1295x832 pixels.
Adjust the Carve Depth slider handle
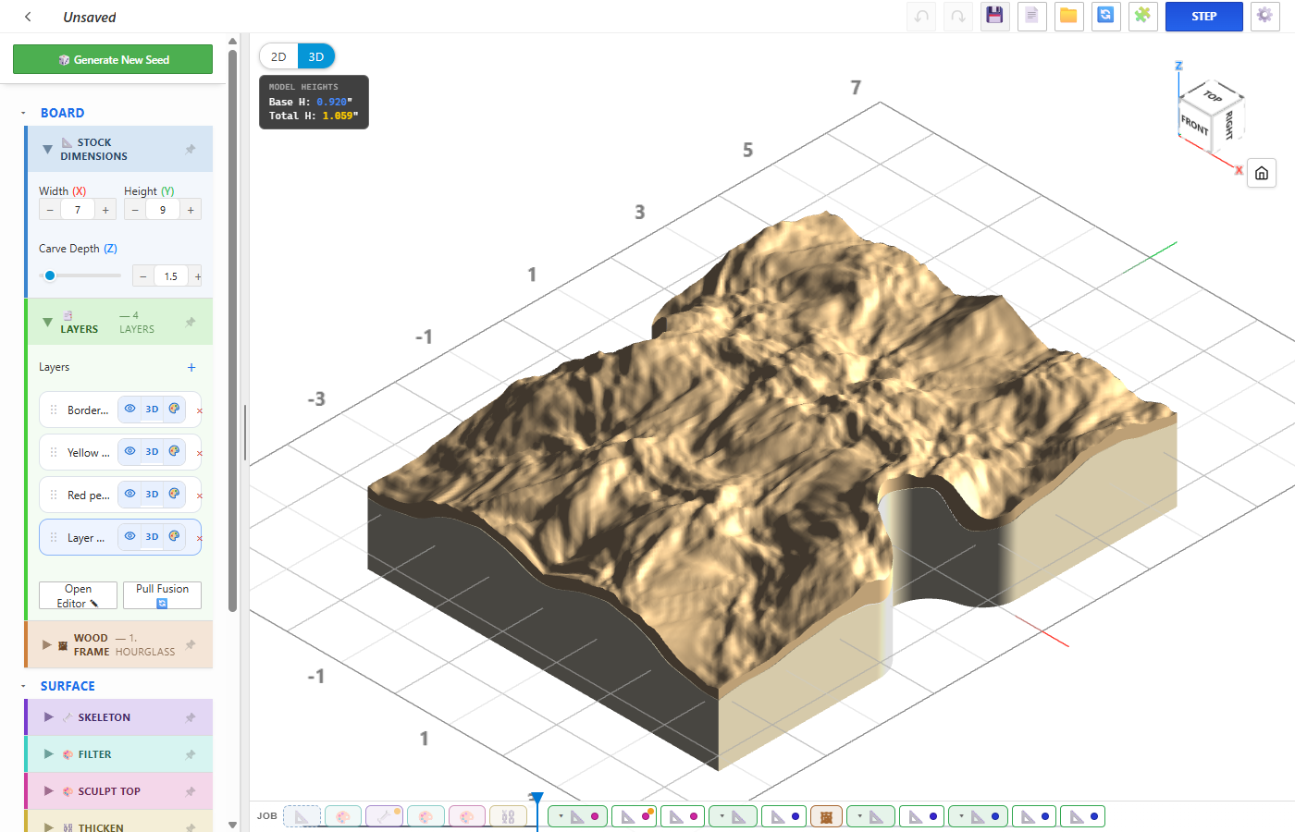point(50,275)
